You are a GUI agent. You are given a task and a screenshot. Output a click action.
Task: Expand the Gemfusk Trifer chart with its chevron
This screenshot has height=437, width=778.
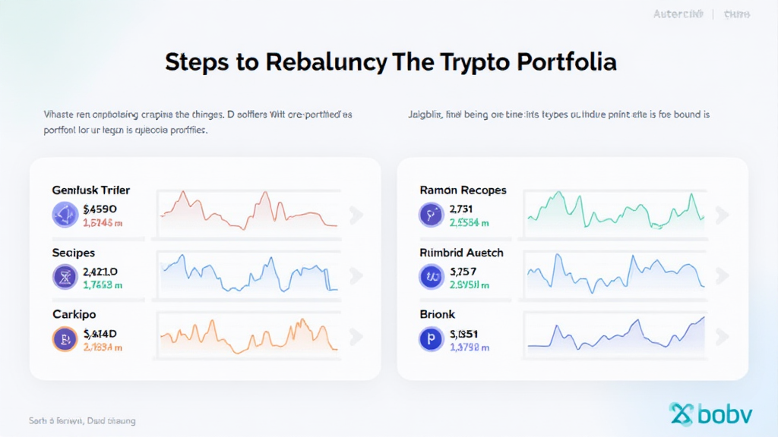pyautogui.click(x=356, y=215)
